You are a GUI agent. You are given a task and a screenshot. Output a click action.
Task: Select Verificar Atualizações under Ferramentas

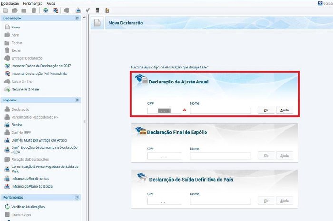coord(28,207)
